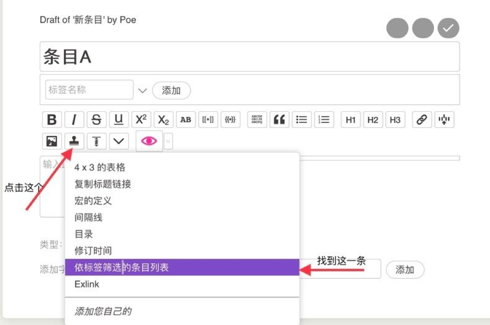The image size is (490, 325).
Task: Click the first gray round button
Action: click(397, 28)
